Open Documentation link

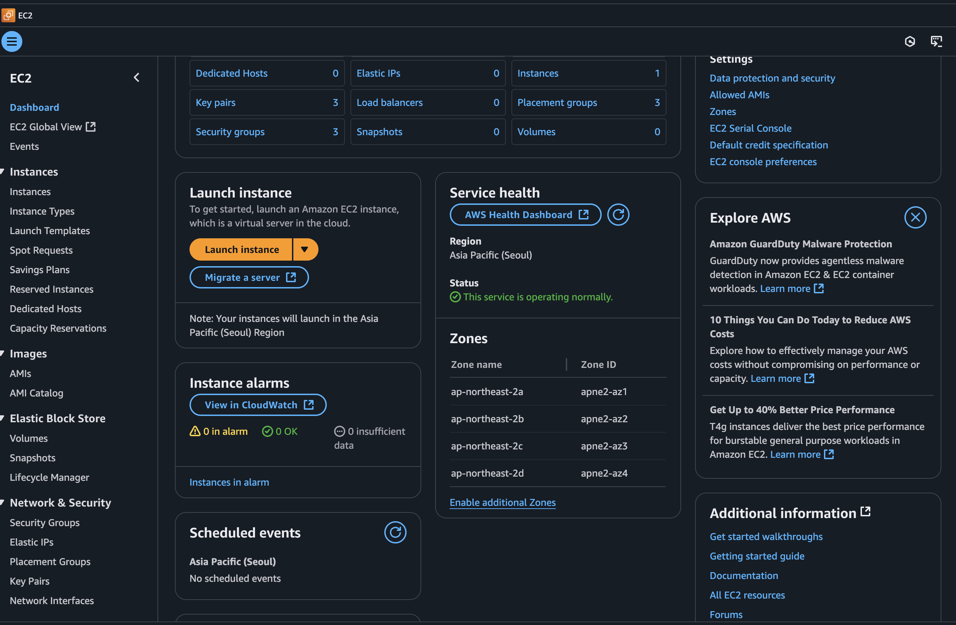point(743,576)
